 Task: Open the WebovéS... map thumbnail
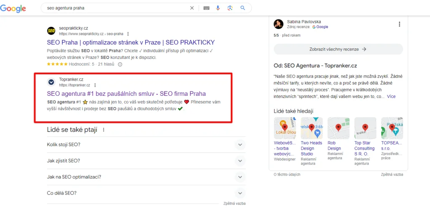click(285, 128)
